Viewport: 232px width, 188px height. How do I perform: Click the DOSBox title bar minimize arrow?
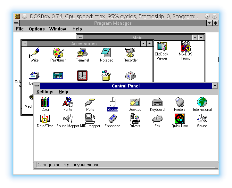click(x=207, y=16)
